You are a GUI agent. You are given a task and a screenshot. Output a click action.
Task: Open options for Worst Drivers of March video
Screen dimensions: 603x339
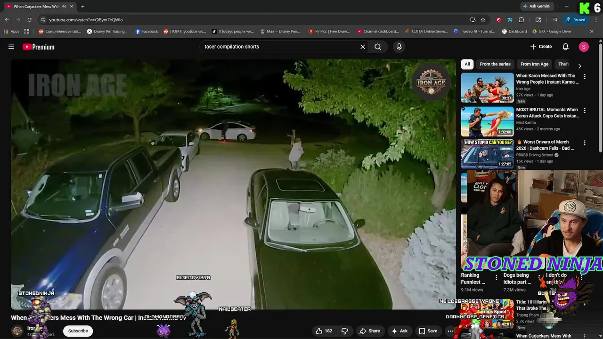pos(585,143)
